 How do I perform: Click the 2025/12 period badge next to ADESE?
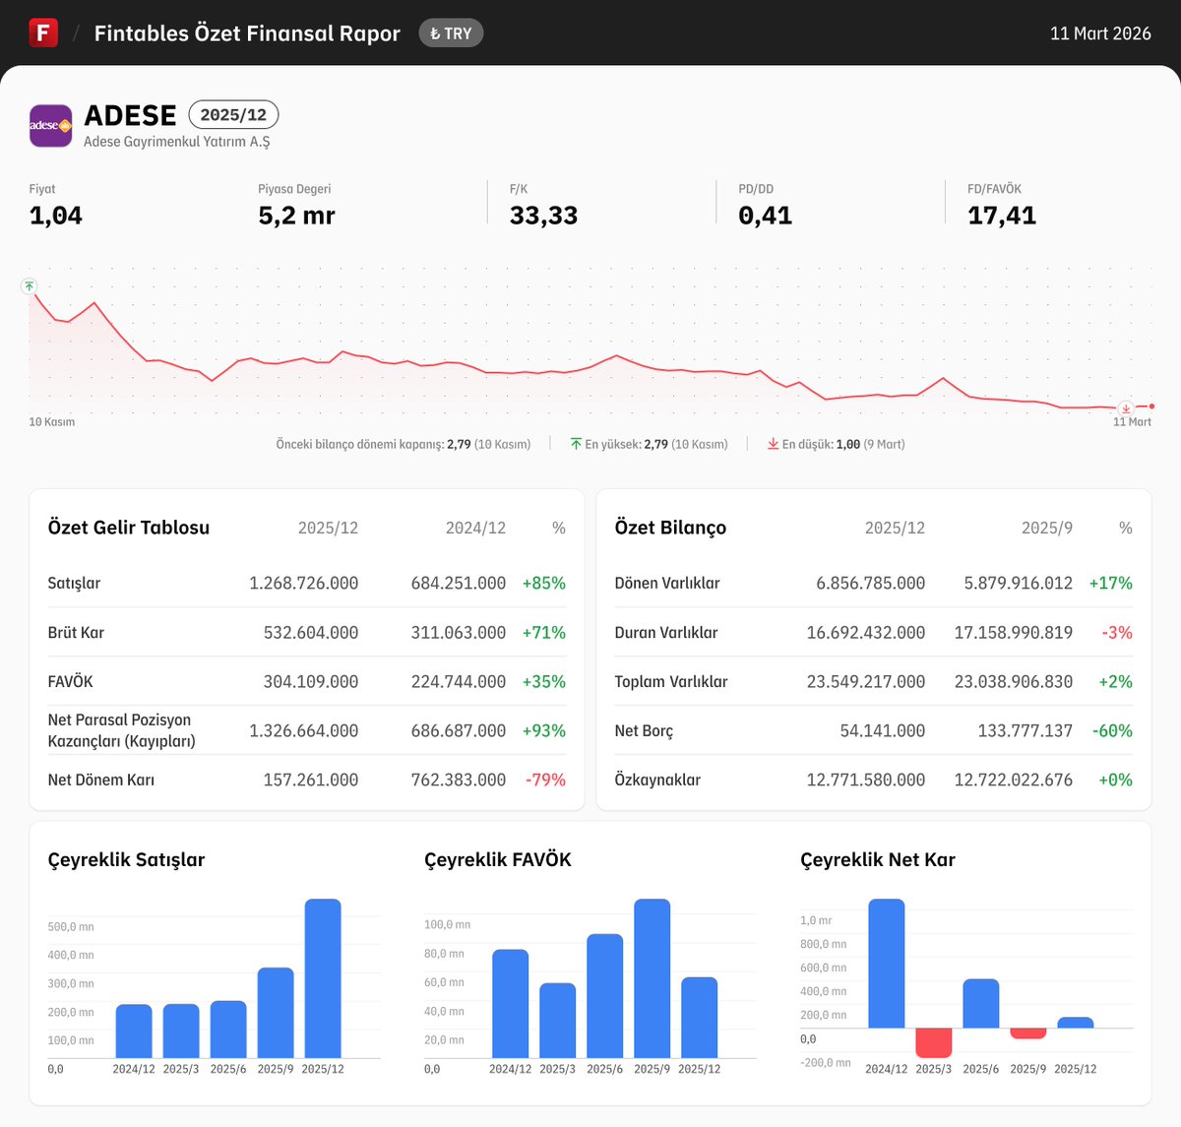click(x=233, y=115)
